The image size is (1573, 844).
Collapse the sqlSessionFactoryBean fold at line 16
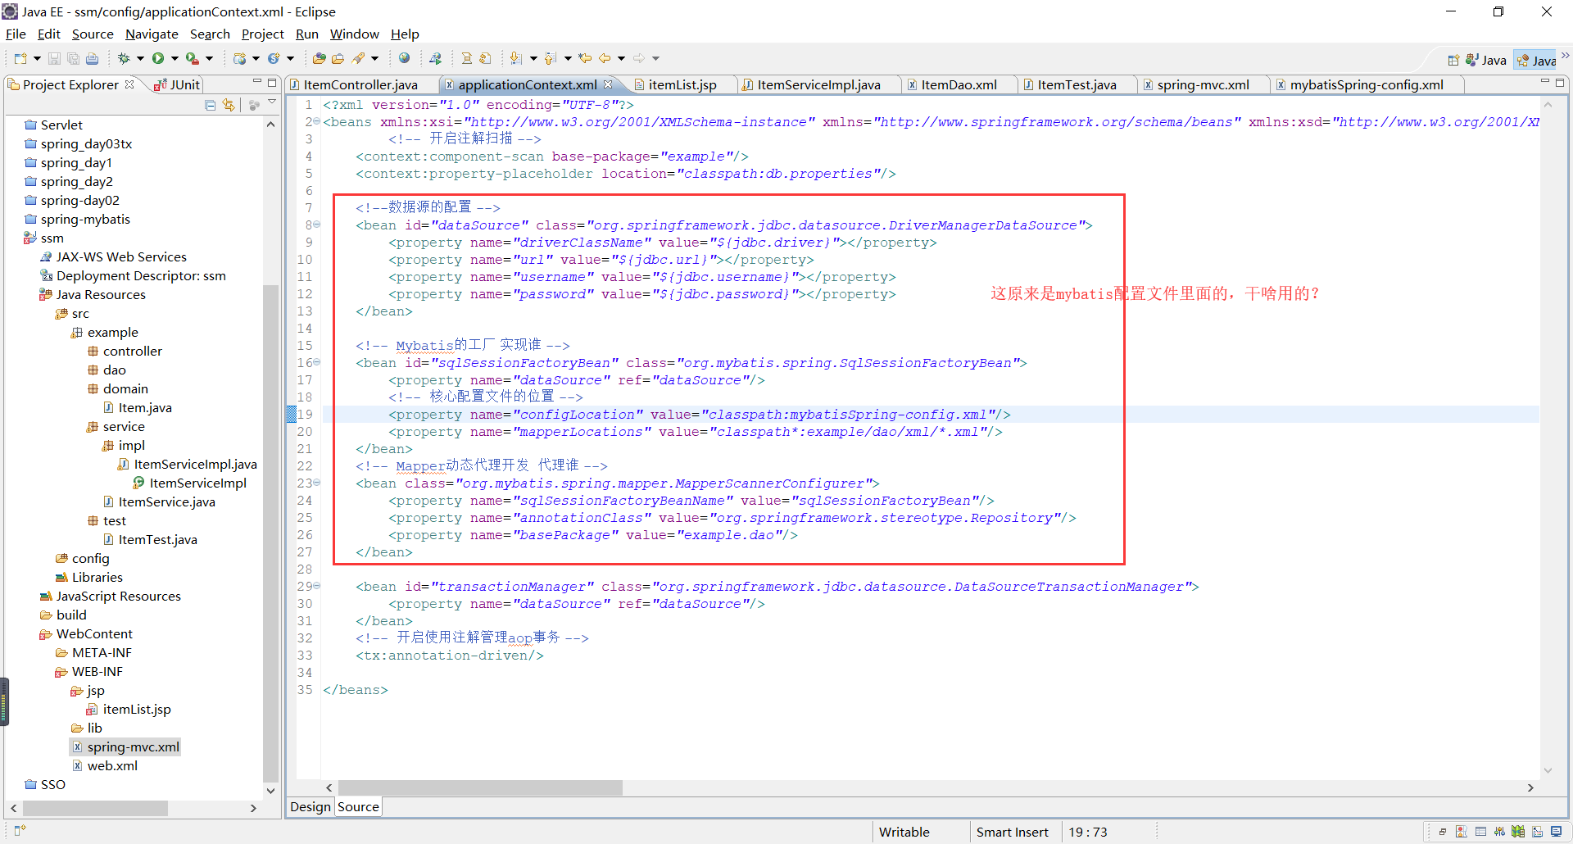coord(316,362)
